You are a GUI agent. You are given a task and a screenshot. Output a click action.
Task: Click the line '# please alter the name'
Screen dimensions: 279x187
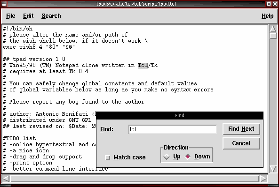65,35
